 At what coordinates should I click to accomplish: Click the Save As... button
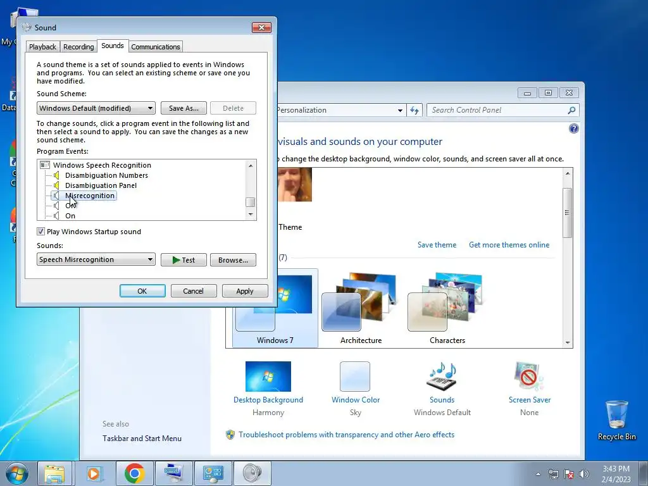point(184,108)
